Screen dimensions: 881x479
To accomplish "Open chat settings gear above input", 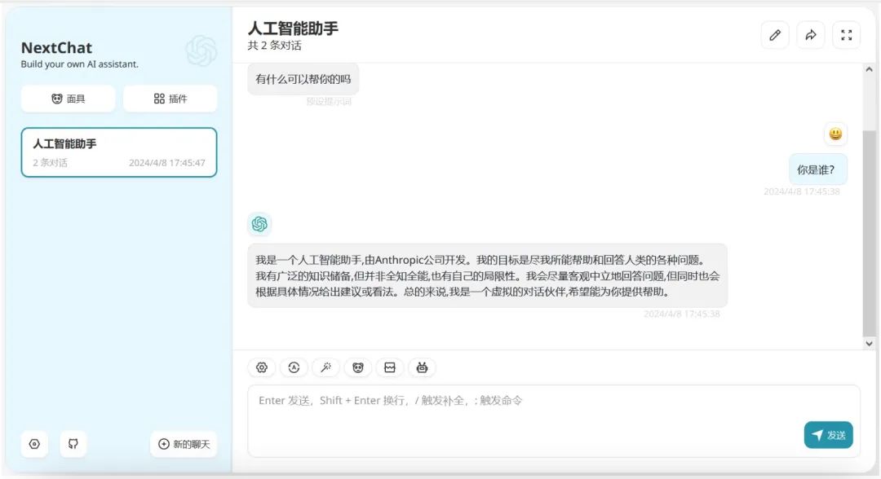I will 262,367.
